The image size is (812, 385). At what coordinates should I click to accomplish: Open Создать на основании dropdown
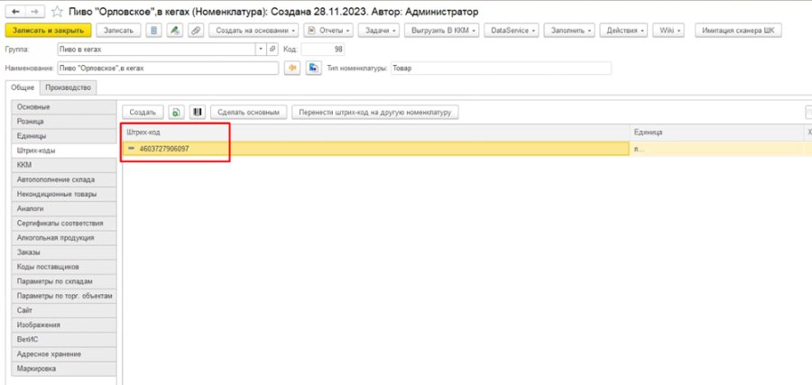[x=254, y=31]
